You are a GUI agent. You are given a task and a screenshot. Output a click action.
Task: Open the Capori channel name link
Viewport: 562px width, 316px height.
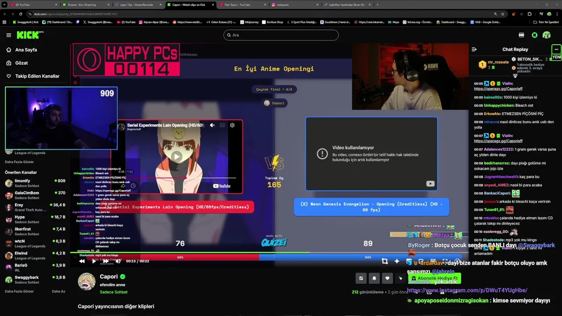click(x=108, y=276)
